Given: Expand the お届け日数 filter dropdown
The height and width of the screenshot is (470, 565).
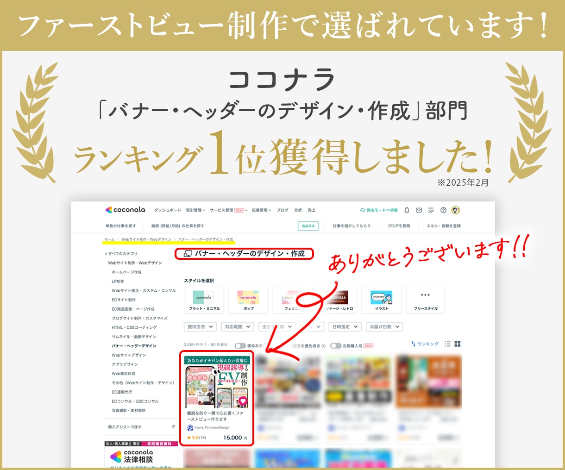Looking at the screenshot, I should [x=384, y=326].
